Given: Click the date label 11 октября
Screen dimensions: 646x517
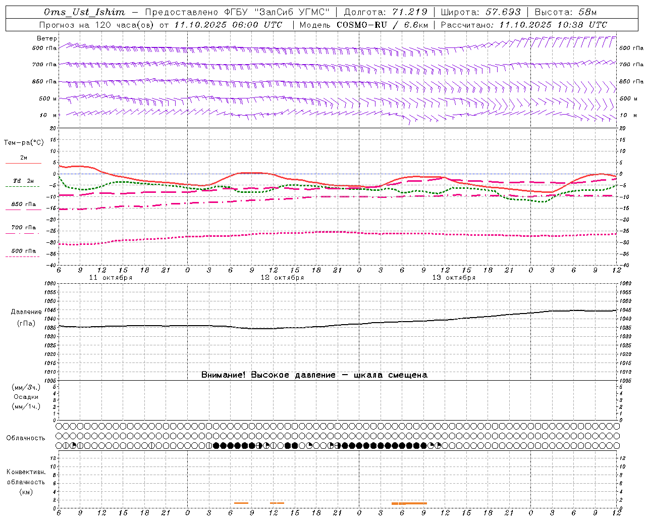Looking at the screenshot, I should click(111, 278).
